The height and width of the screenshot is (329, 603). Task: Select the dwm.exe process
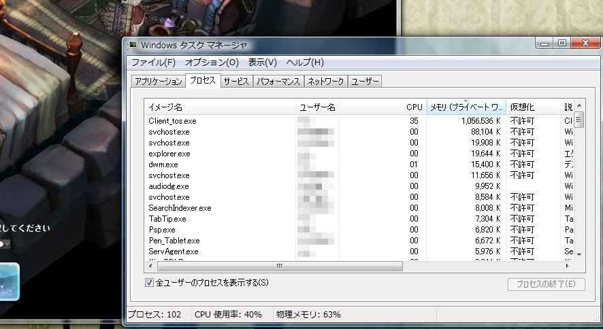click(359, 164)
